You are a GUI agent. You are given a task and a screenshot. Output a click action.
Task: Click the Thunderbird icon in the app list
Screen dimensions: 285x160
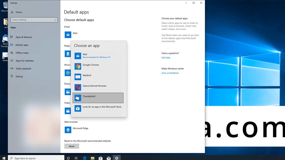point(78,98)
